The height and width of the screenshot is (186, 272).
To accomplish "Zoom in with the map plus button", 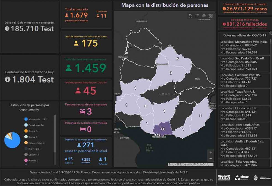I will click(211, 153).
